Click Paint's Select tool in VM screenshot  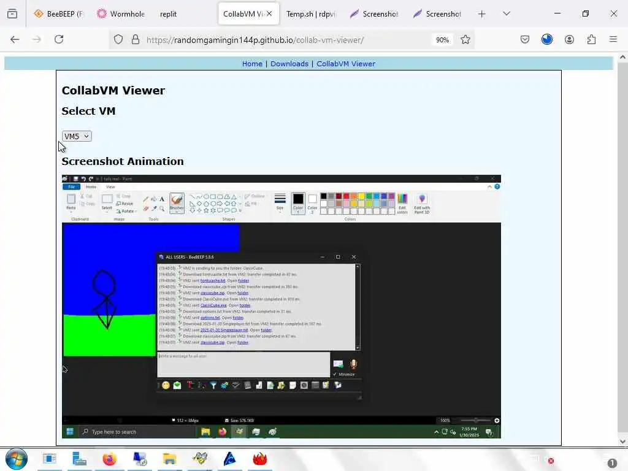107,202
